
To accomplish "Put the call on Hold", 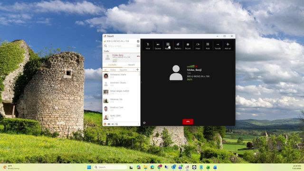I will click(x=208, y=46).
